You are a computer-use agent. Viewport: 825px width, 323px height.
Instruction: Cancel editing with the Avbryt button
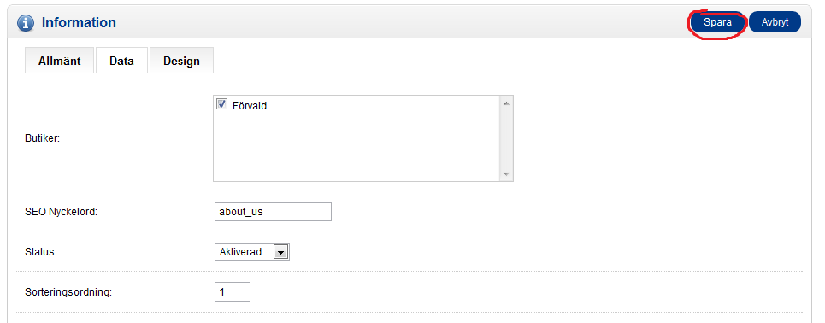pyautogui.click(x=775, y=22)
